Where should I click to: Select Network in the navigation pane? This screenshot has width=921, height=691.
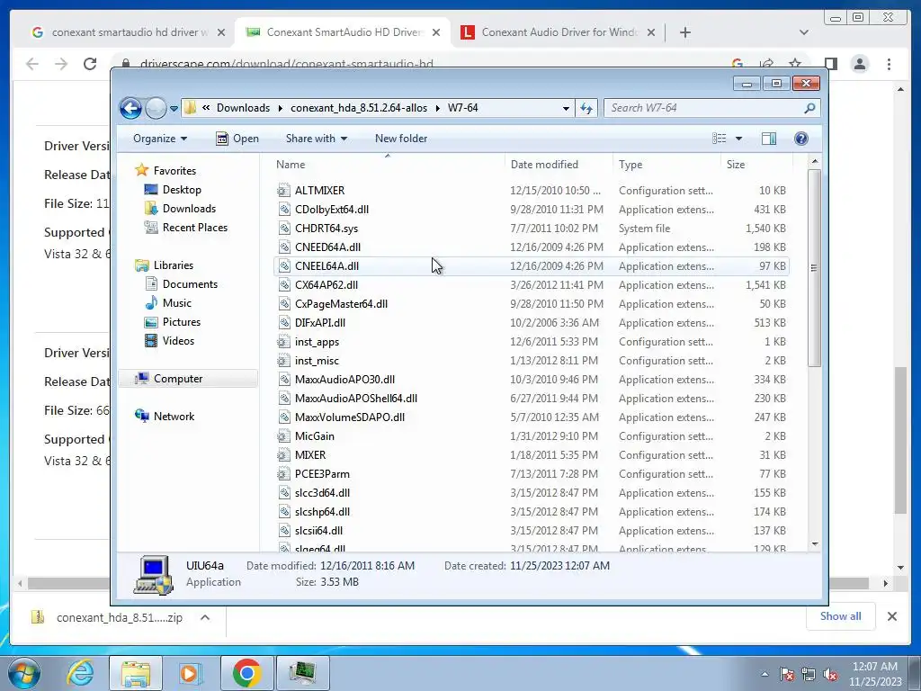174,417
